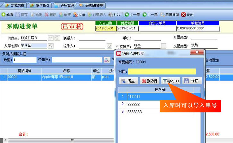Click 删除行 to delete the serial row

click(150, 81)
